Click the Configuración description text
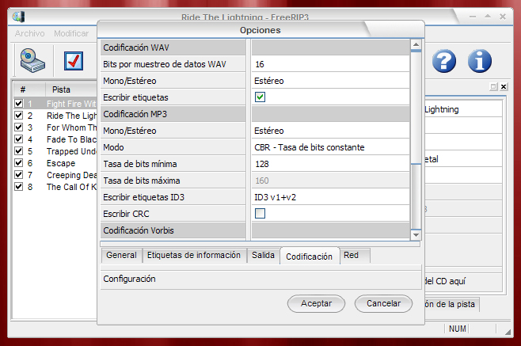 coord(129,279)
